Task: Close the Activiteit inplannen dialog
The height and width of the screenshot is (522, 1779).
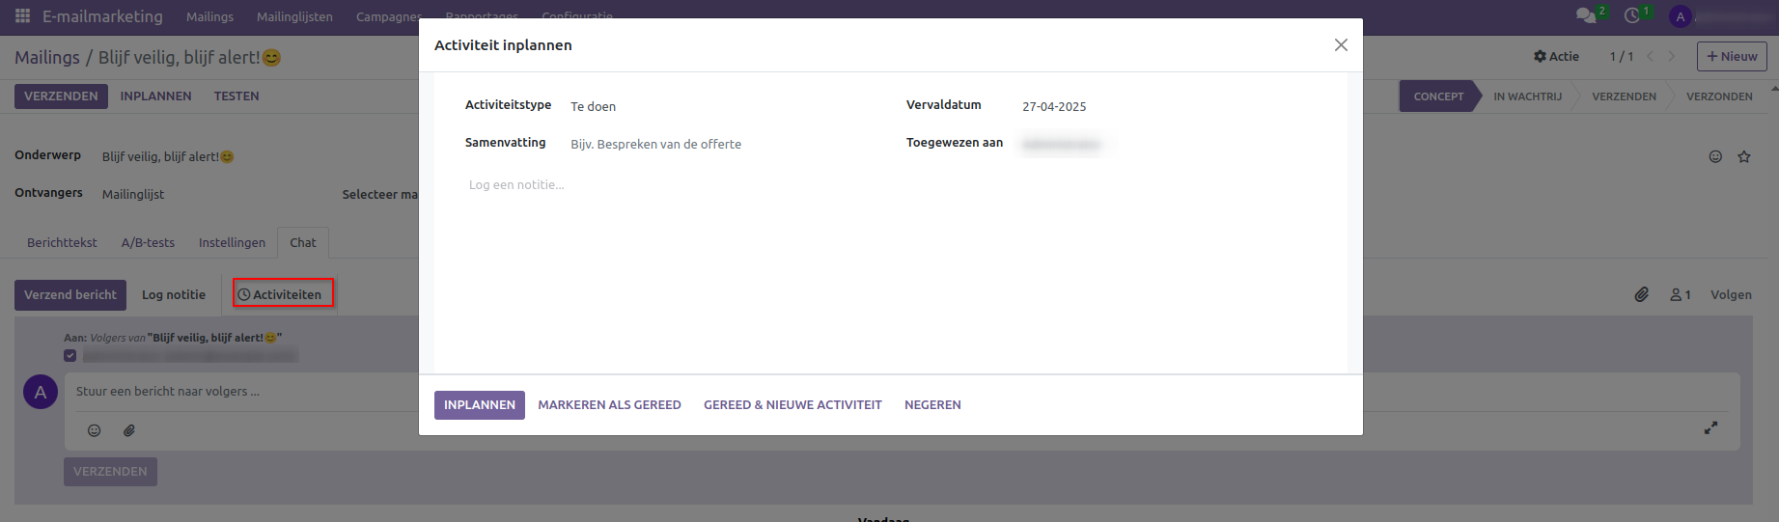Action: coord(1341,45)
